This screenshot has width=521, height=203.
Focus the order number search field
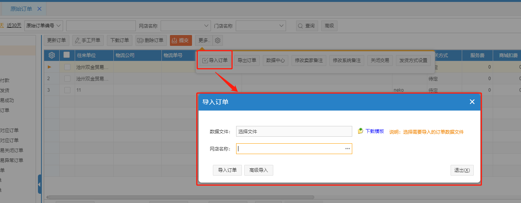coord(101,26)
